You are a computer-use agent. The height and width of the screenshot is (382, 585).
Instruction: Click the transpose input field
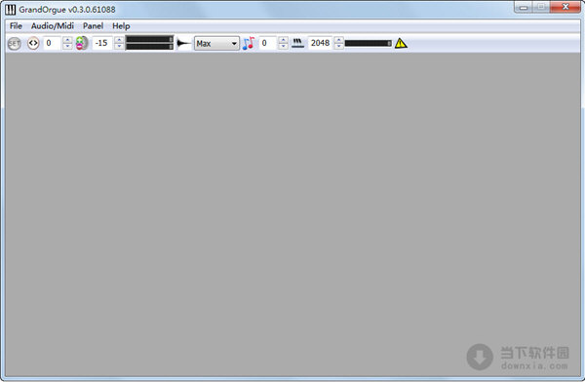tap(269, 43)
